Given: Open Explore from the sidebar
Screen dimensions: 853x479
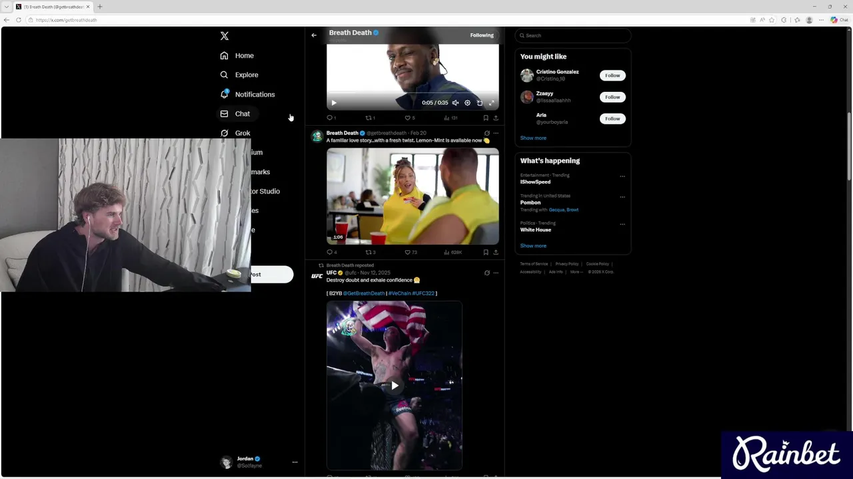Looking at the screenshot, I should [x=239, y=75].
